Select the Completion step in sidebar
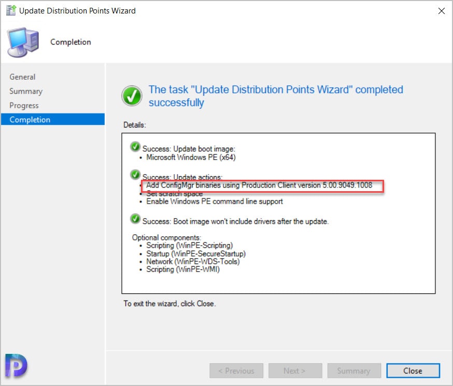The image size is (453, 386). tap(53, 119)
